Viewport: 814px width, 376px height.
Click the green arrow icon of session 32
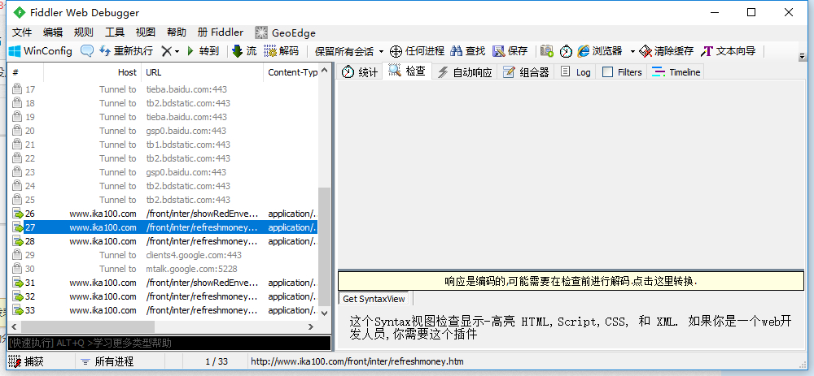pos(18,296)
